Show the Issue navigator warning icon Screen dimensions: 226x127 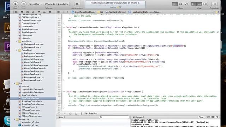click(x=33, y=12)
